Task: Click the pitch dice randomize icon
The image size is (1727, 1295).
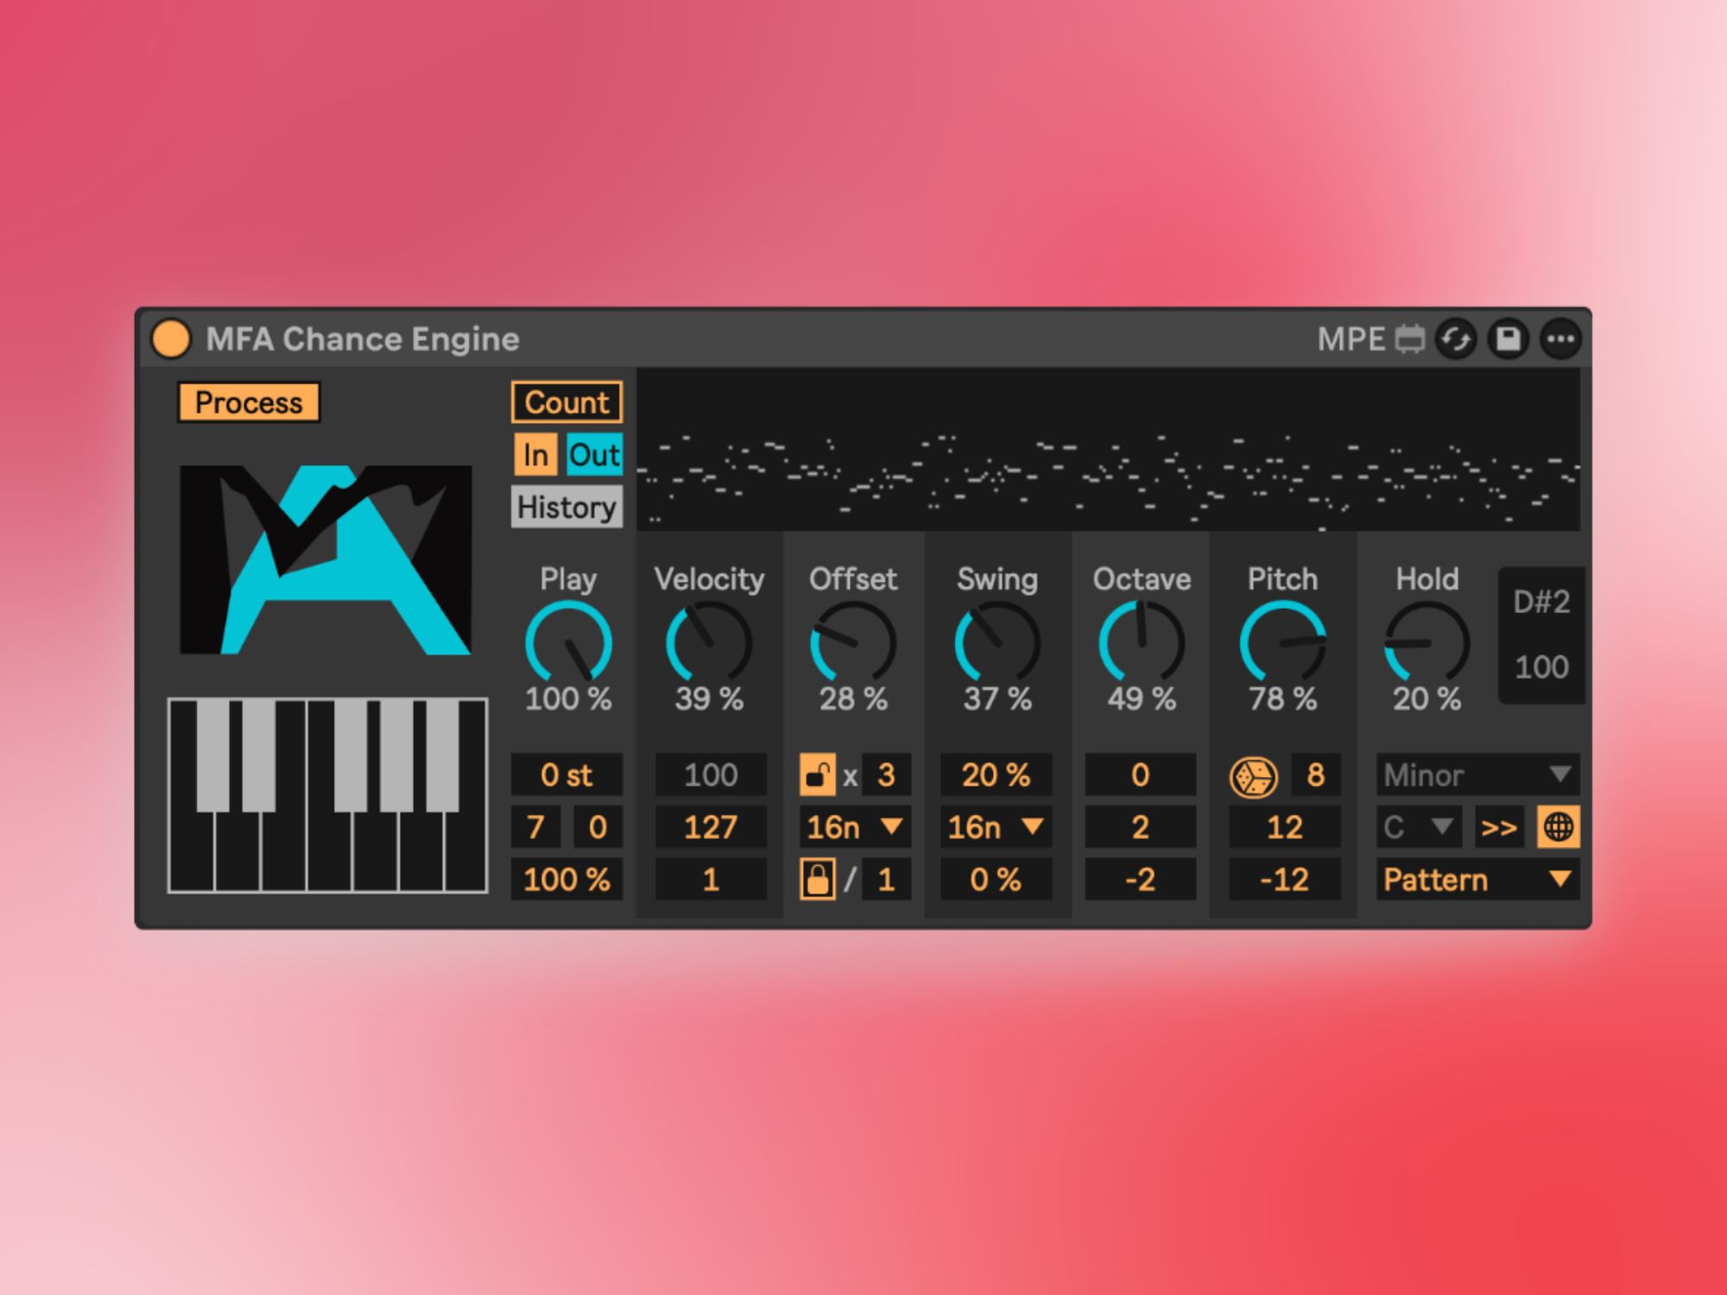Action: click(x=1253, y=776)
